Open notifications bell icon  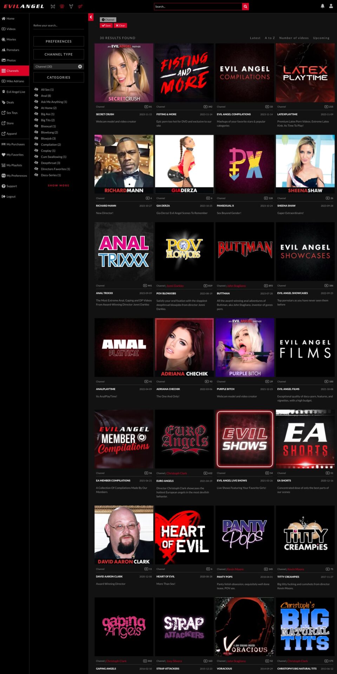pos(322,6)
